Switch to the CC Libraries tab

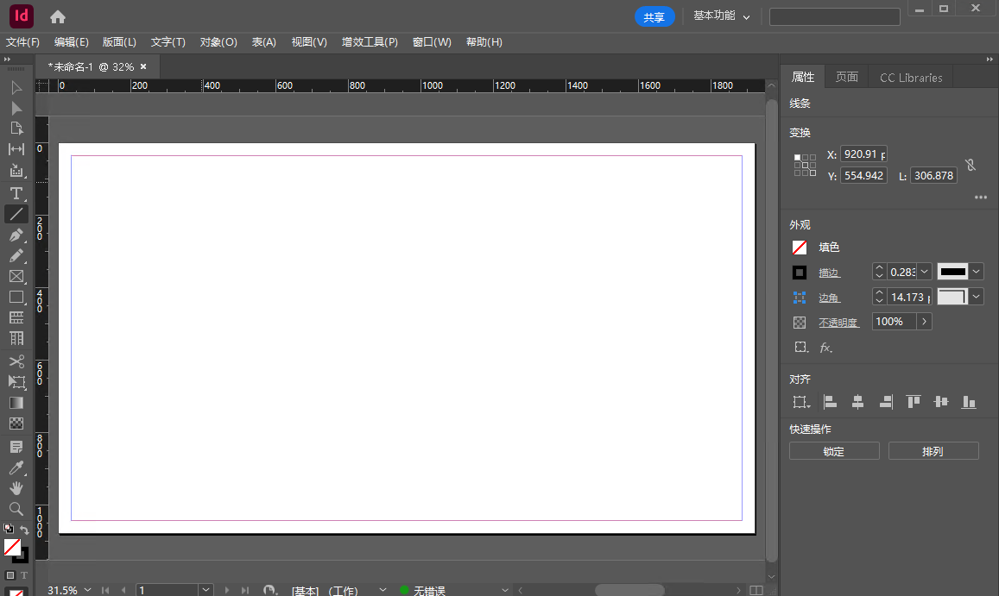911,77
